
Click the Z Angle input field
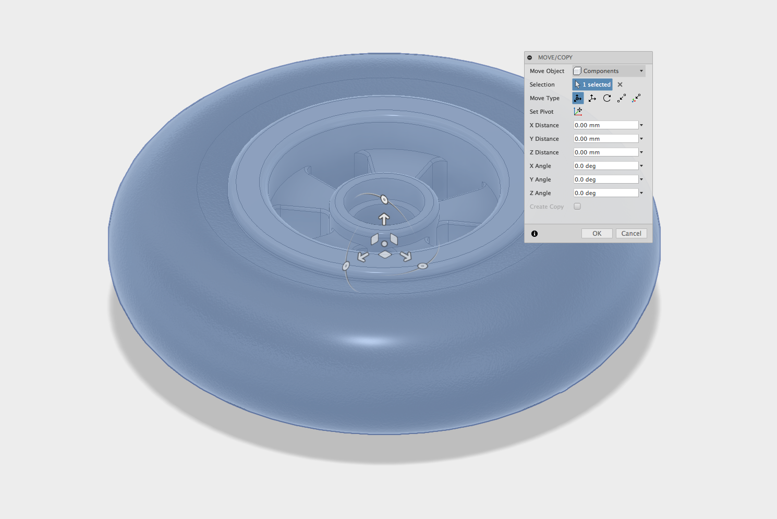606,193
